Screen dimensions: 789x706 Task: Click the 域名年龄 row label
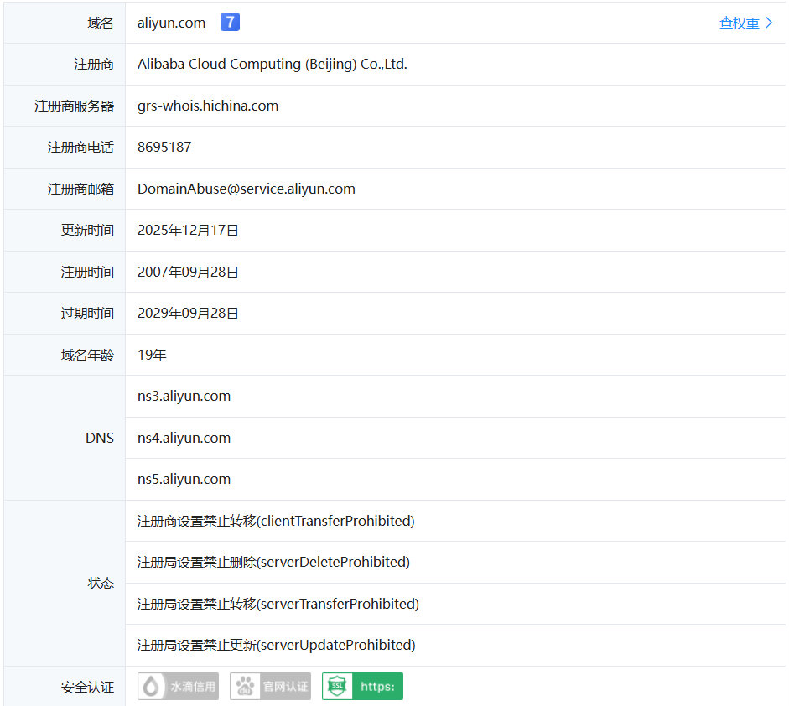click(x=87, y=356)
